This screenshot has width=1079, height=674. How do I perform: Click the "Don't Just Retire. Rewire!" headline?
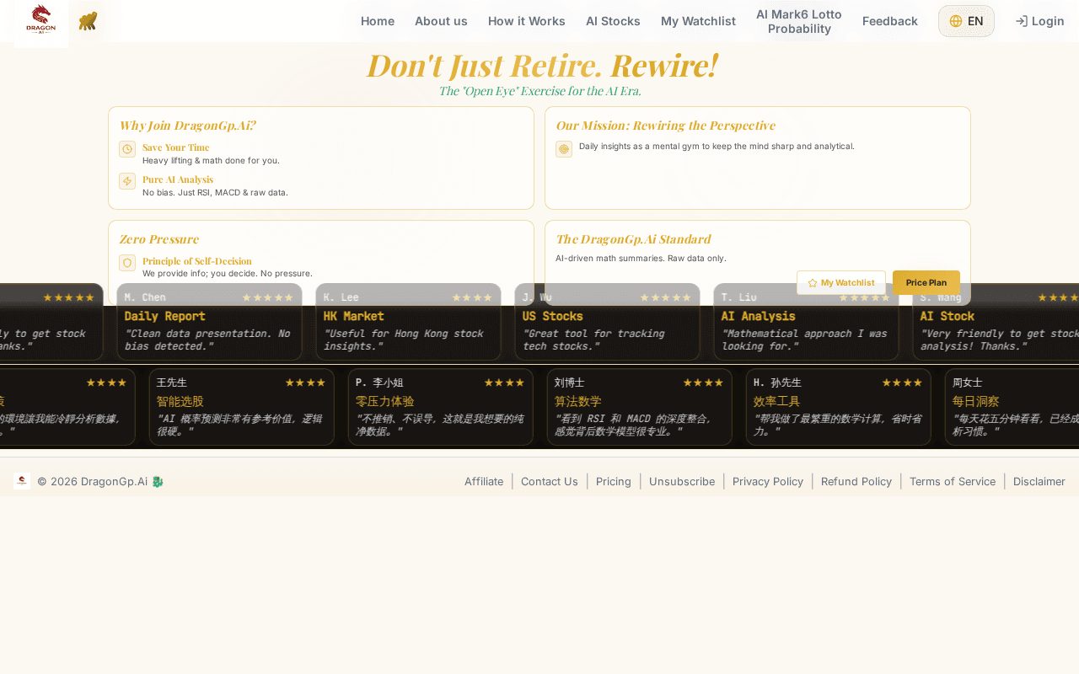pos(539,65)
